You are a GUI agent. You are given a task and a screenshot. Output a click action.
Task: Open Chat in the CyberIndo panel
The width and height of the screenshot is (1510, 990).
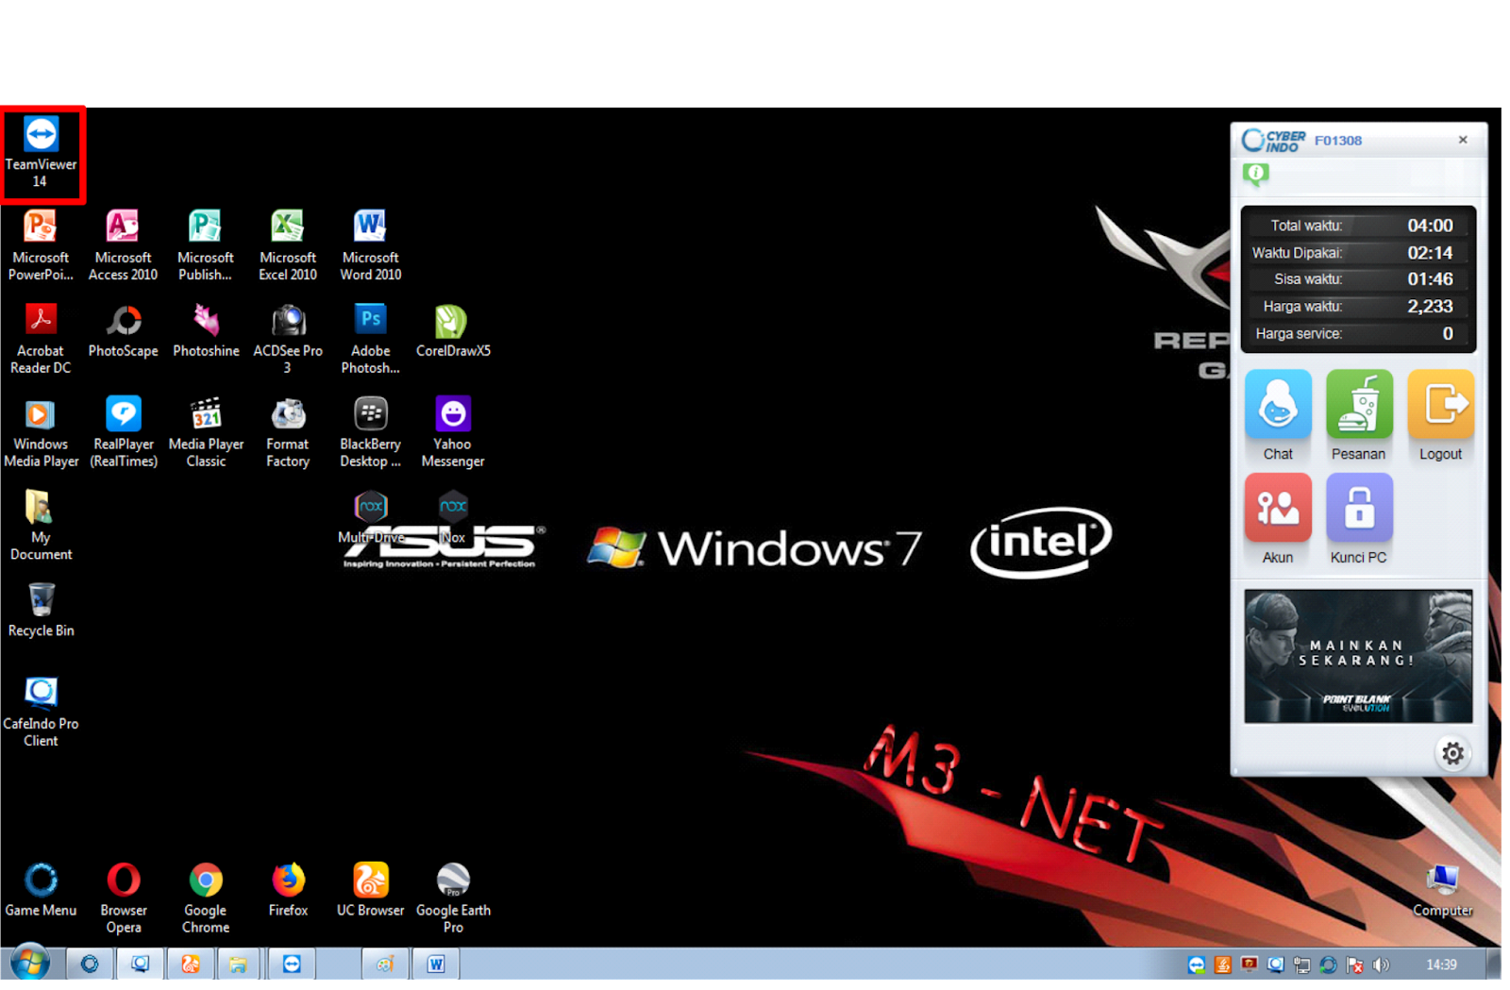tap(1278, 415)
